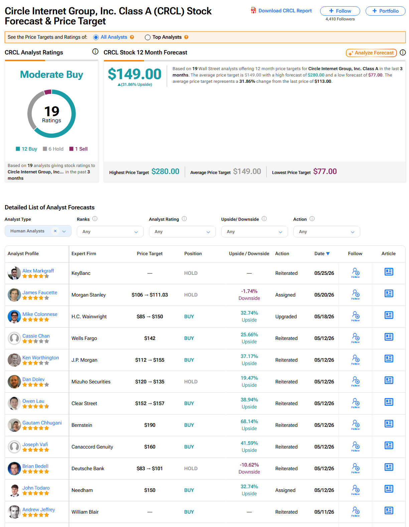
Task: Open the article icon for Bernstein row
Action: tap(389, 424)
